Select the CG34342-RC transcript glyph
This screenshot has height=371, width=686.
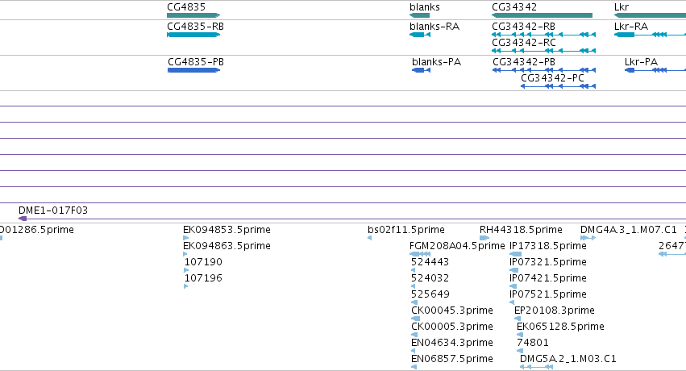coord(544,51)
